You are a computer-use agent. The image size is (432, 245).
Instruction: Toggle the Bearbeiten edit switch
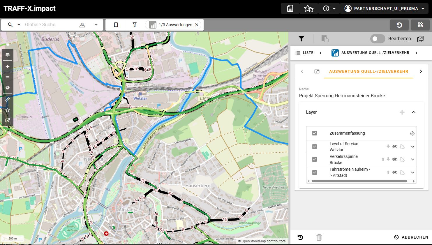(x=378, y=39)
